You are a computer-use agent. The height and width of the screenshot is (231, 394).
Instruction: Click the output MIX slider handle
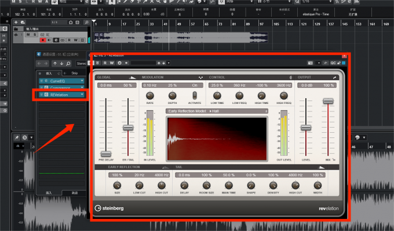point(328,101)
